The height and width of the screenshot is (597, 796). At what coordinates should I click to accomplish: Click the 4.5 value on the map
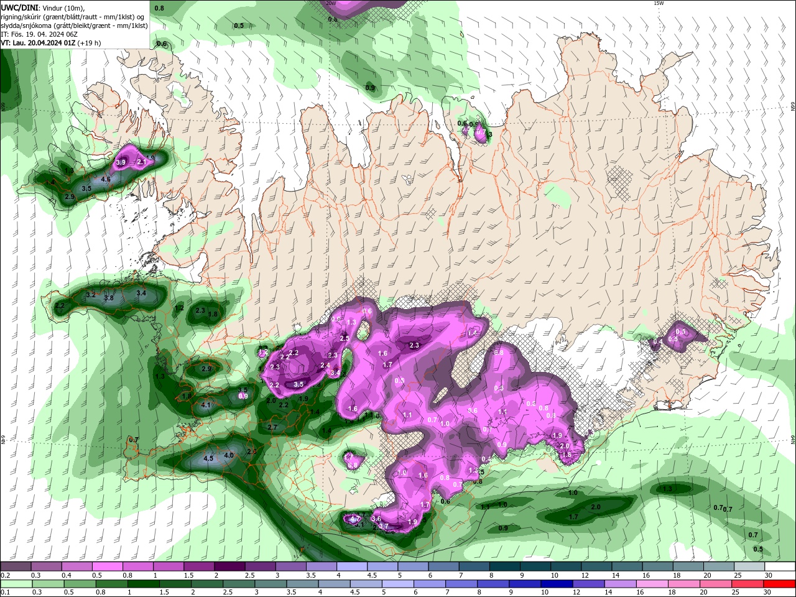click(x=208, y=458)
